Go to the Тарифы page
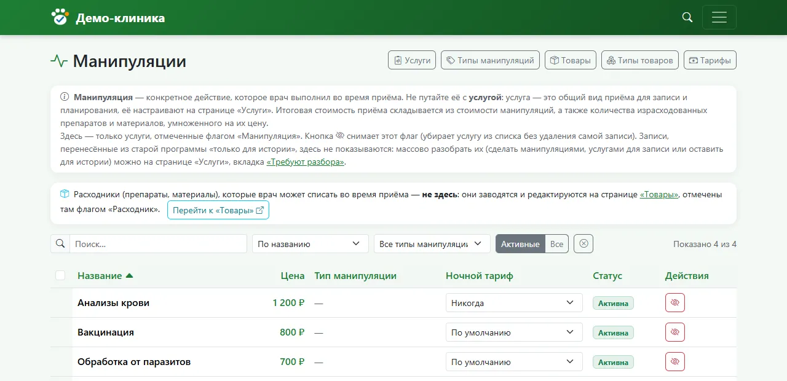787x381 pixels. pos(710,60)
